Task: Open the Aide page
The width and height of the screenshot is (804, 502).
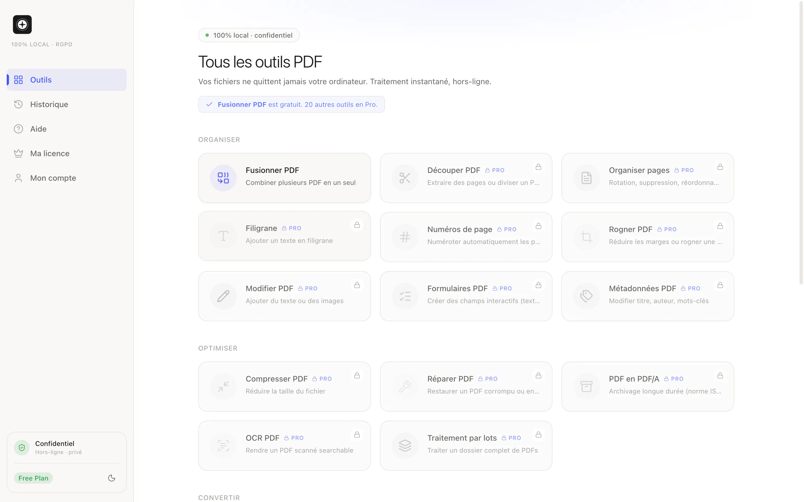Action: (x=67, y=129)
